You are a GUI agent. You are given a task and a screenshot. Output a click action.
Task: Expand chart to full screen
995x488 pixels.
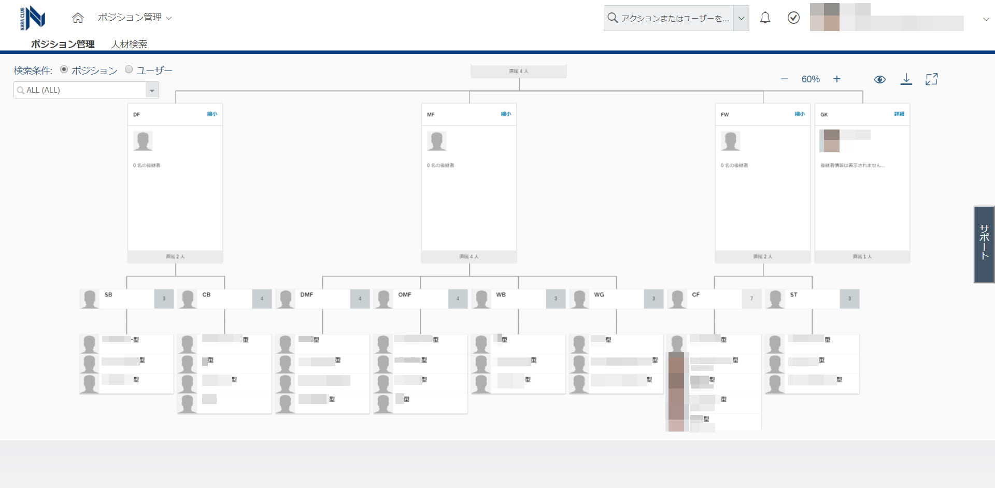point(932,79)
